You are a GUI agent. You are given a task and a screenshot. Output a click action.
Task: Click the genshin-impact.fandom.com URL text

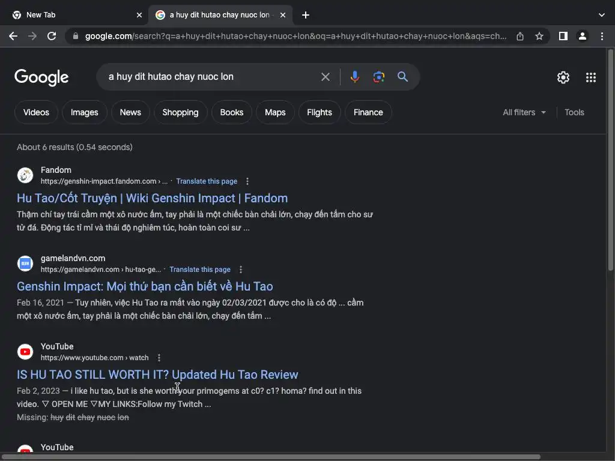coord(104,181)
